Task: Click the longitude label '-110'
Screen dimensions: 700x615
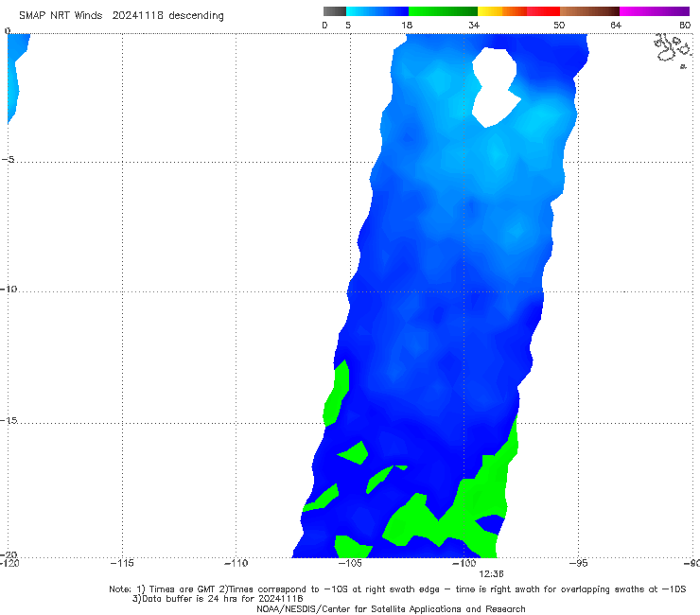Action: (236, 563)
